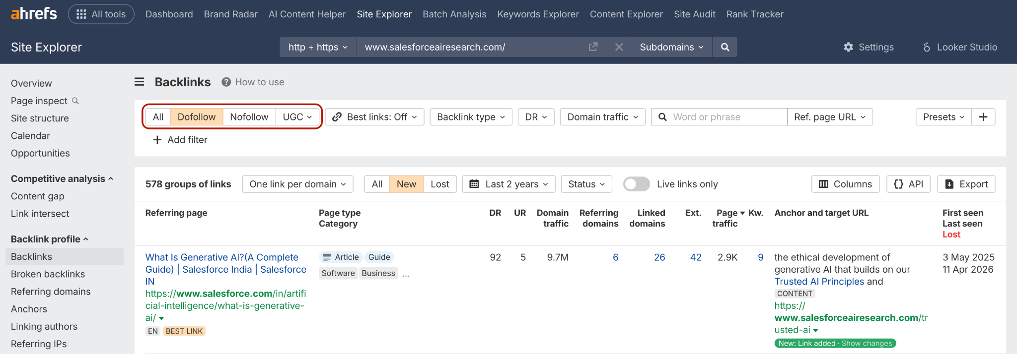1017x354 pixels.
Task: Select the Nofollow filter
Action: (x=249, y=117)
